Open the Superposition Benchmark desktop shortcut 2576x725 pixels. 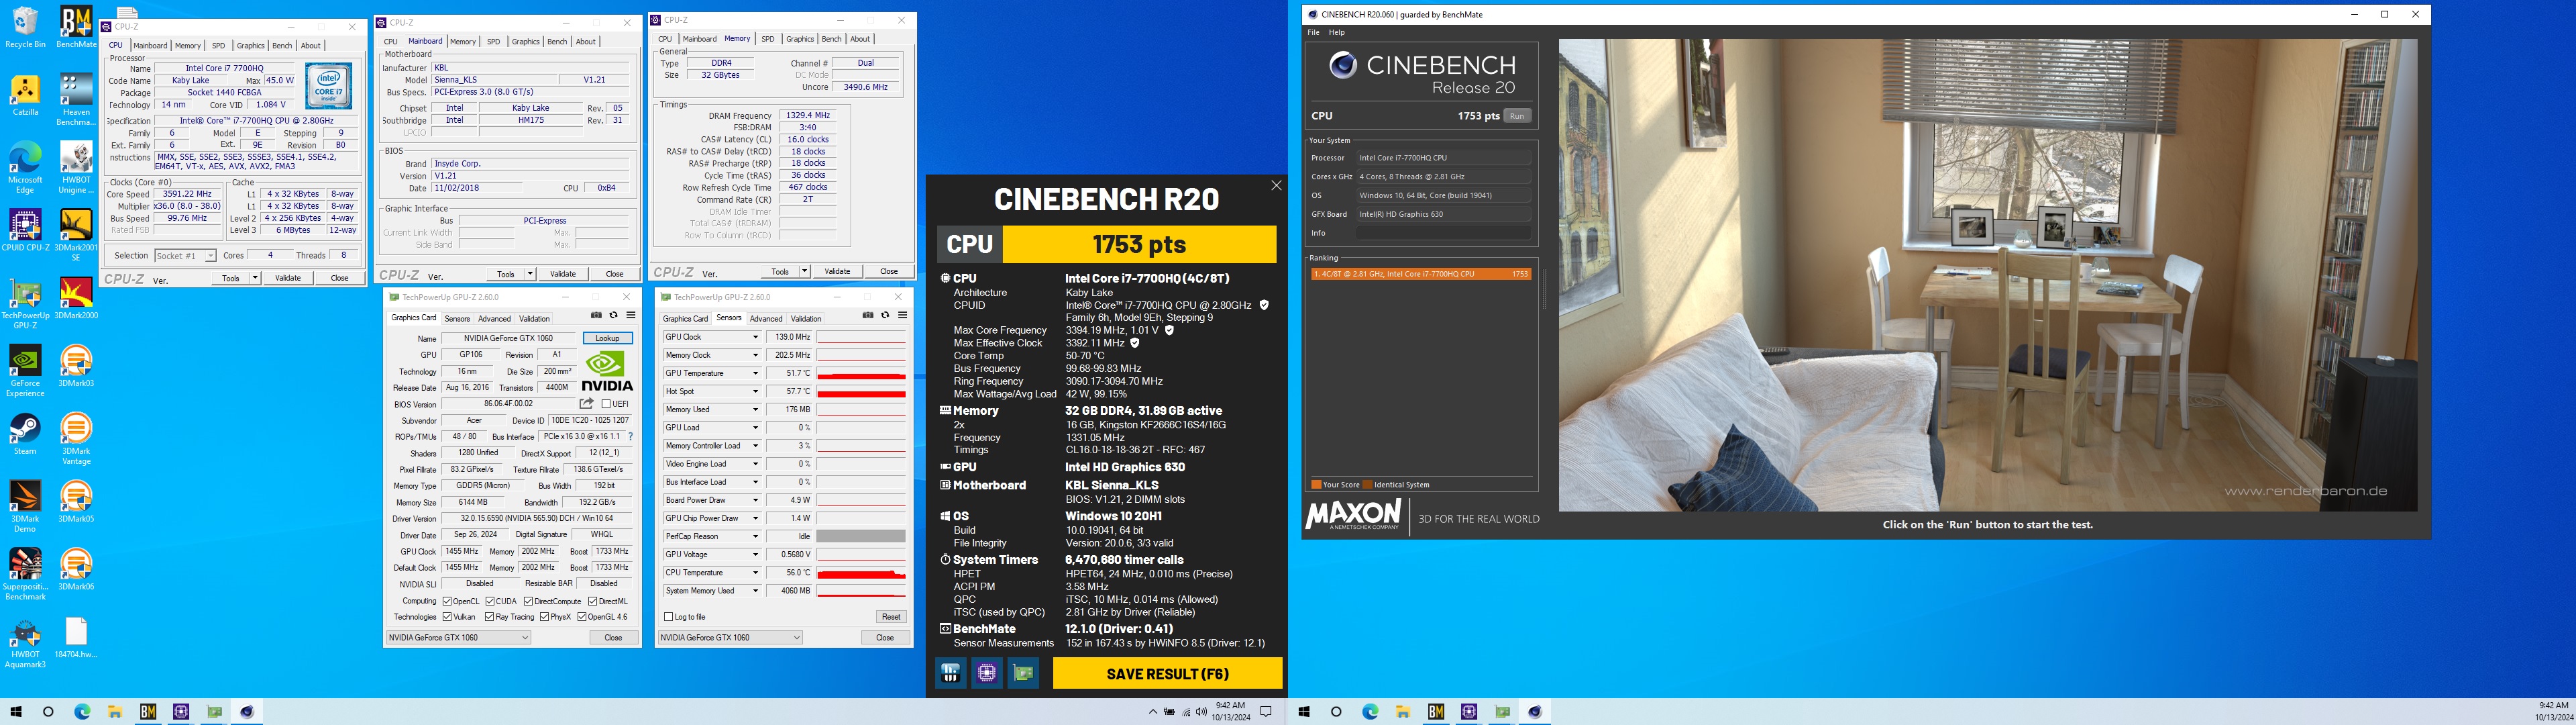[25, 575]
